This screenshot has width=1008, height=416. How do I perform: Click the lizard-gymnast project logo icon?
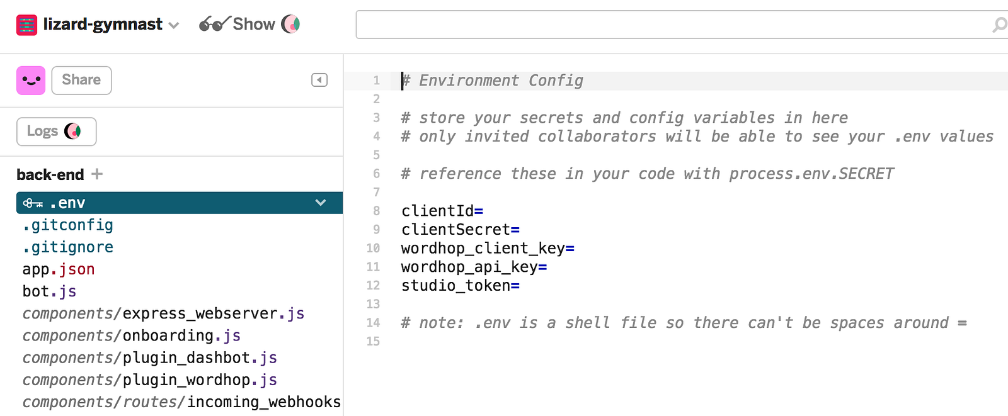[26, 25]
